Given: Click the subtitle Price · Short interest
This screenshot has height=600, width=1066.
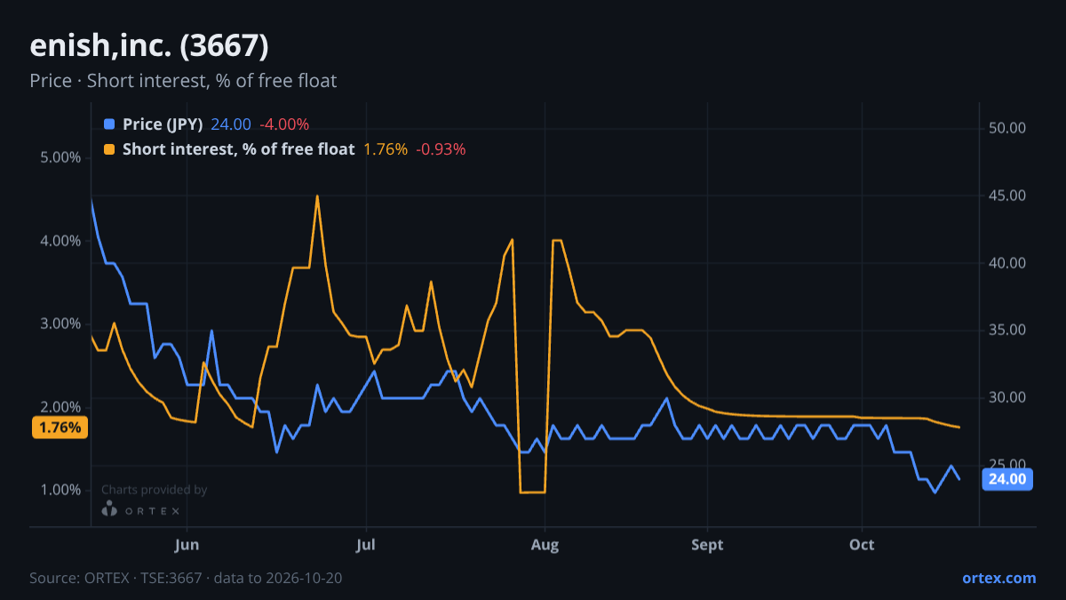Looking at the screenshot, I should 183,81.
